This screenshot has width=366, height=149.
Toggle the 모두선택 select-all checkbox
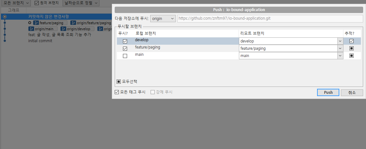tap(119, 81)
